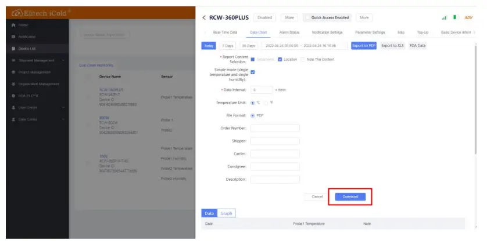Click the Order Number input field
The width and height of the screenshot is (487, 241).
pos(275,128)
